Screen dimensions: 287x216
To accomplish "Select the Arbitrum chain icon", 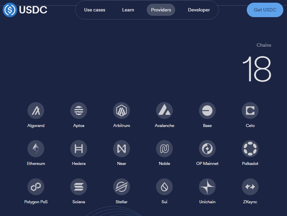I will (x=122, y=110).
